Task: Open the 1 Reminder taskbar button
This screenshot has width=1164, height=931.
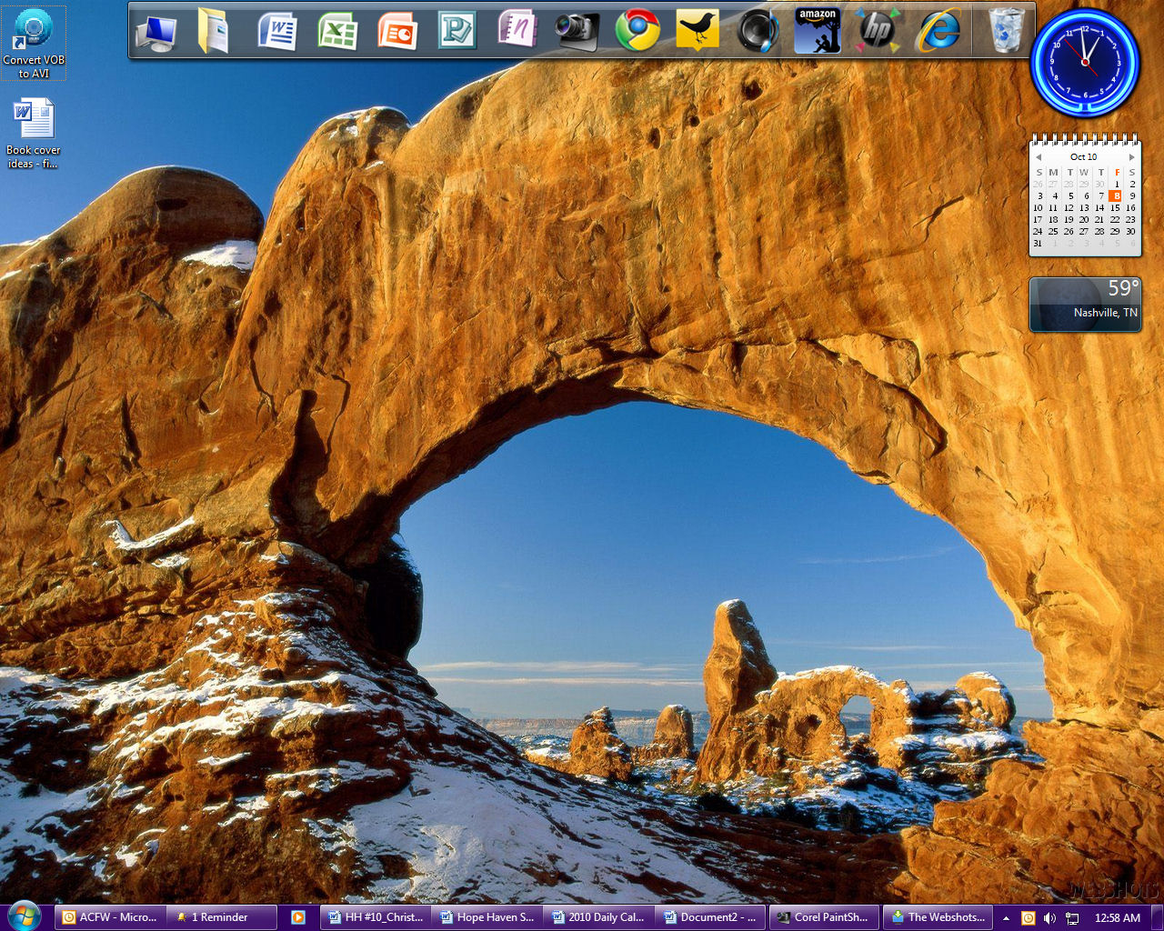Action: [x=222, y=917]
